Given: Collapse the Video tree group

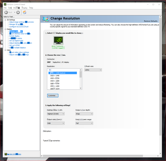Looking at the screenshot, I should click(x=5, y=50).
